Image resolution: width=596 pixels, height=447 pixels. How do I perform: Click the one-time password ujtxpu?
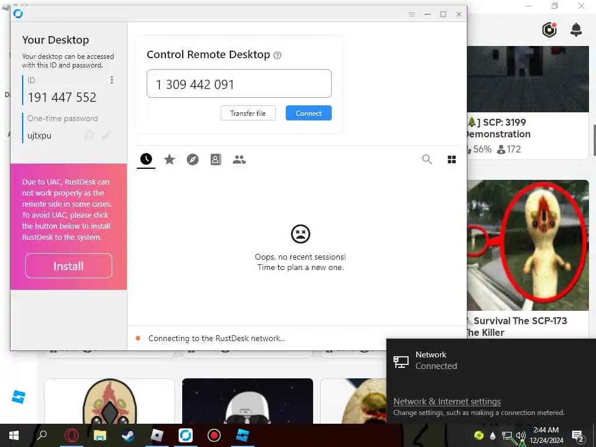coord(39,135)
